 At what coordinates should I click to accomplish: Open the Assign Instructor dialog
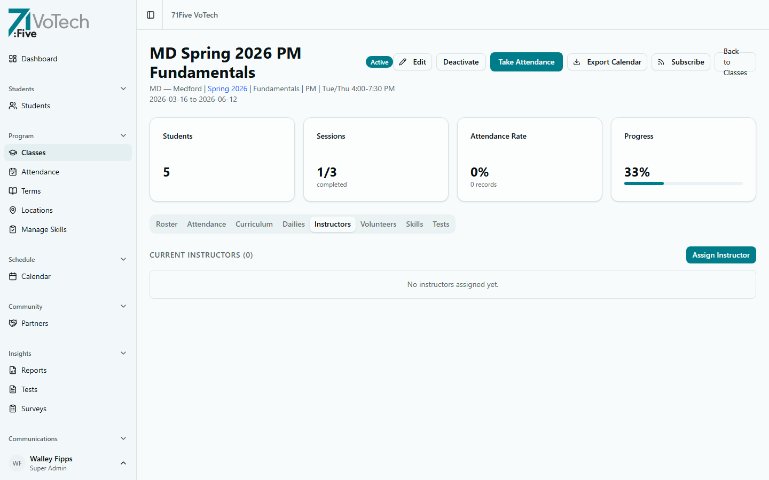click(x=721, y=255)
